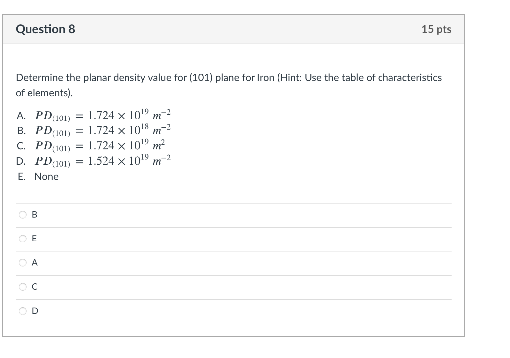Click the 'A' answer label text

pos(34,262)
